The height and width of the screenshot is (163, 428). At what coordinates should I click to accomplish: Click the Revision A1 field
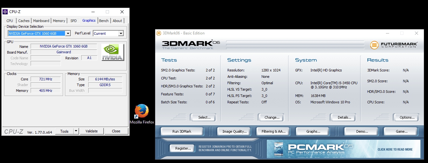[89, 58]
